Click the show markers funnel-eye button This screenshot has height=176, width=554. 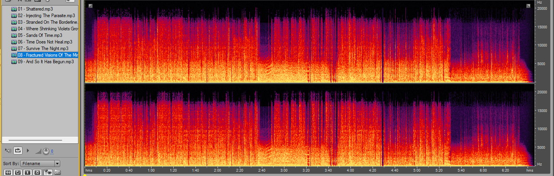click(48, 173)
